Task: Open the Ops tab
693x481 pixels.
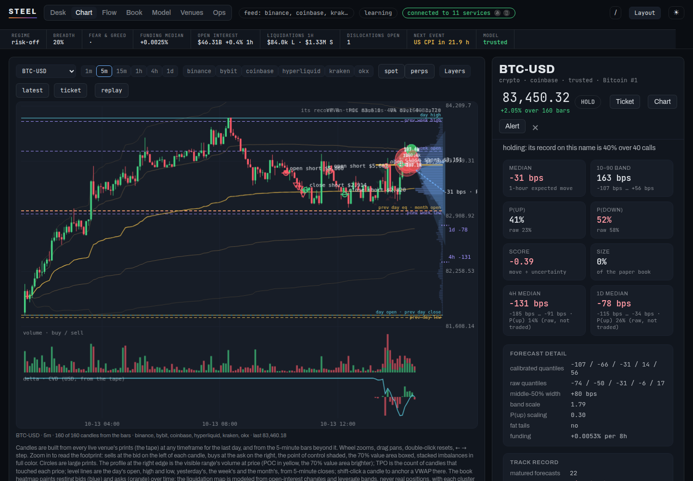Action: 219,13
